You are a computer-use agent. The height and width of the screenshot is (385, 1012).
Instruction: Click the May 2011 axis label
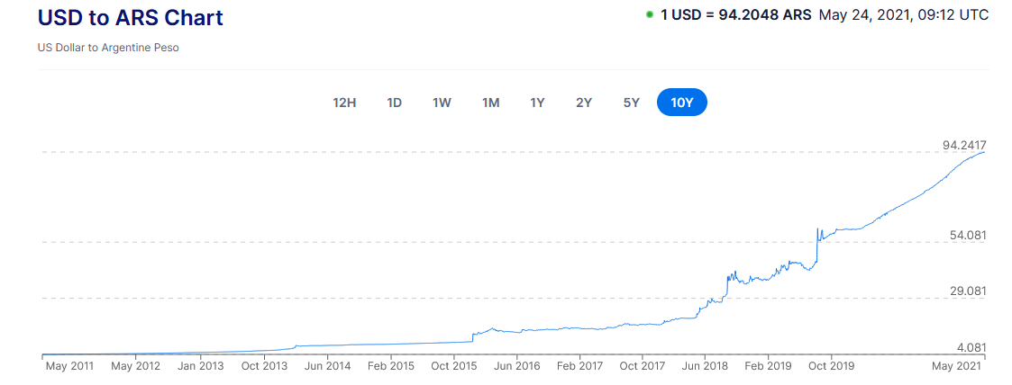pyautogui.click(x=68, y=366)
